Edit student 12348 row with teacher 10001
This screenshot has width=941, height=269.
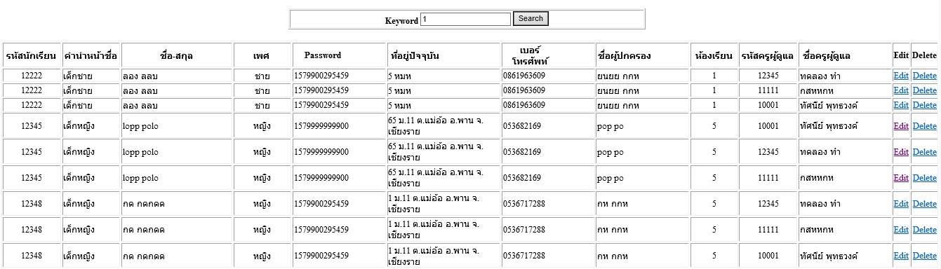(901, 256)
